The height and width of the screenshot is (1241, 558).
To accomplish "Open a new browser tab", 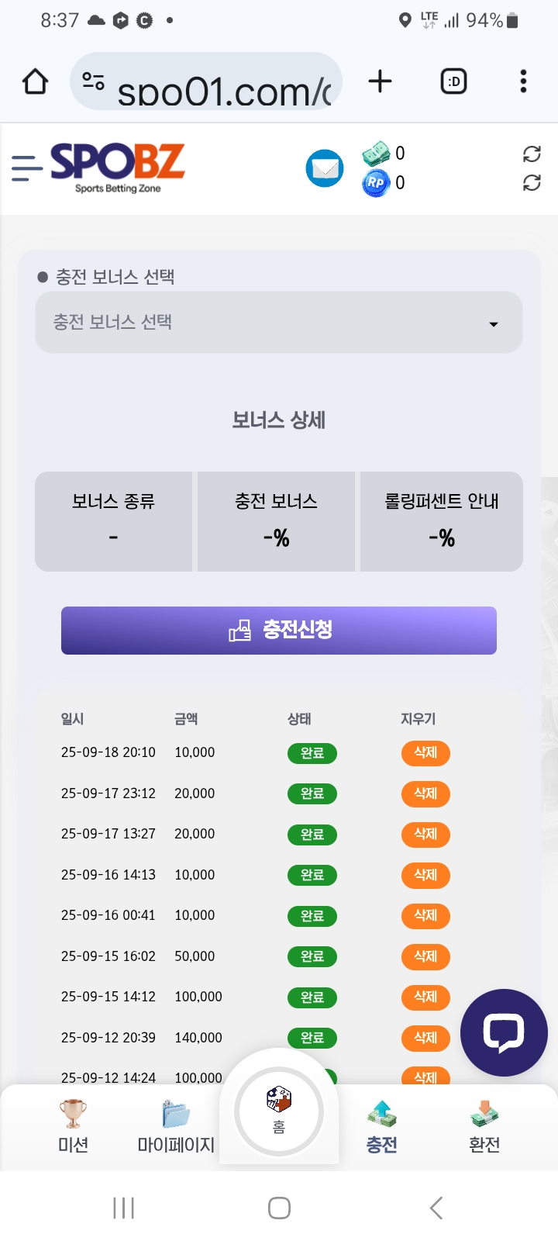I will pyautogui.click(x=380, y=81).
